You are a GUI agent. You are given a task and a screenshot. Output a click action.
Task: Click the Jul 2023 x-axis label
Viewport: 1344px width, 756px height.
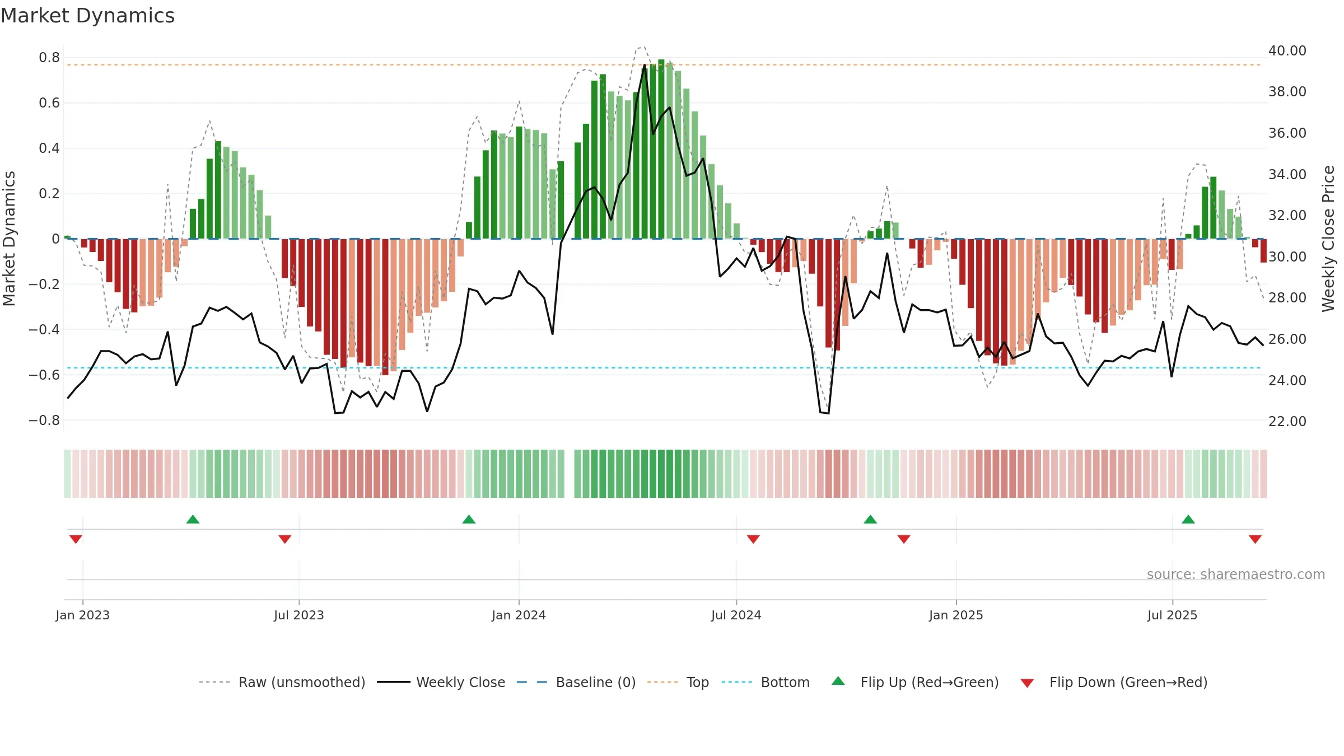click(299, 615)
